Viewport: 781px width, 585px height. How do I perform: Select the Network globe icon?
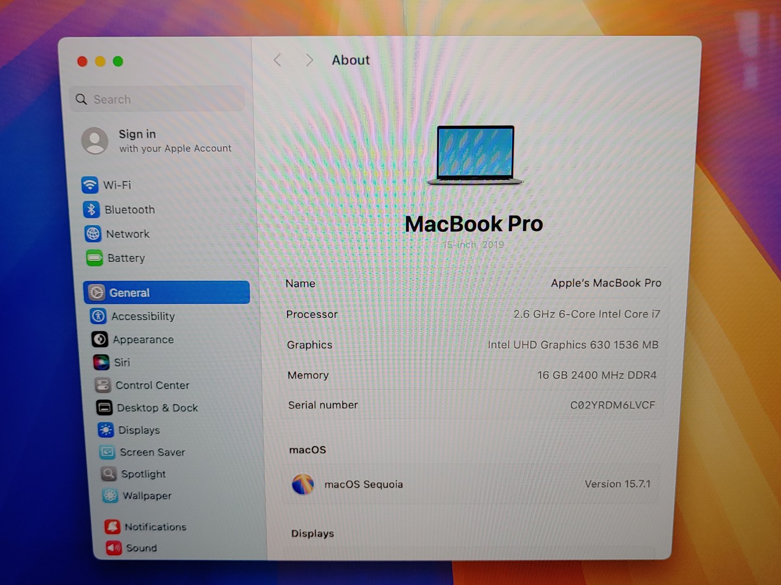[93, 233]
